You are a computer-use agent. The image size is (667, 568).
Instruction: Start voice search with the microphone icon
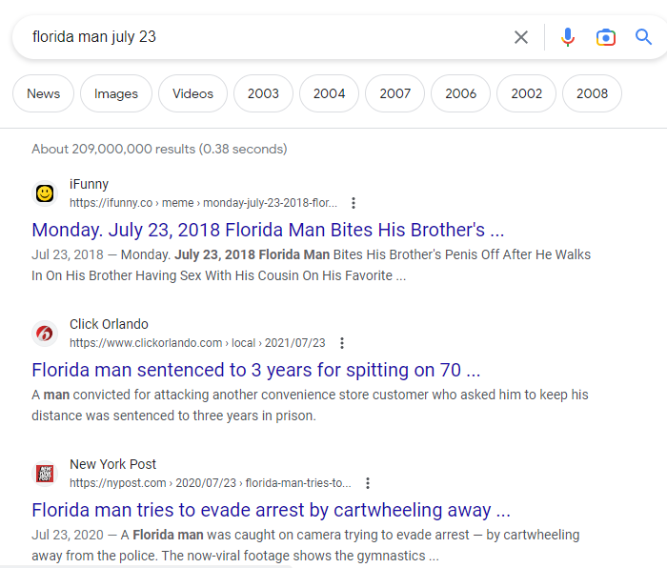pos(568,37)
